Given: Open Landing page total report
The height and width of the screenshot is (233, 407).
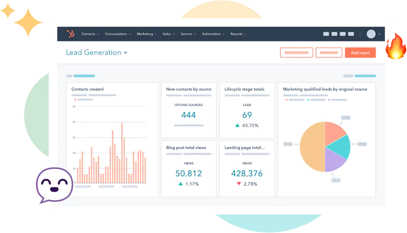Looking at the screenshot, I should point(244,147).
